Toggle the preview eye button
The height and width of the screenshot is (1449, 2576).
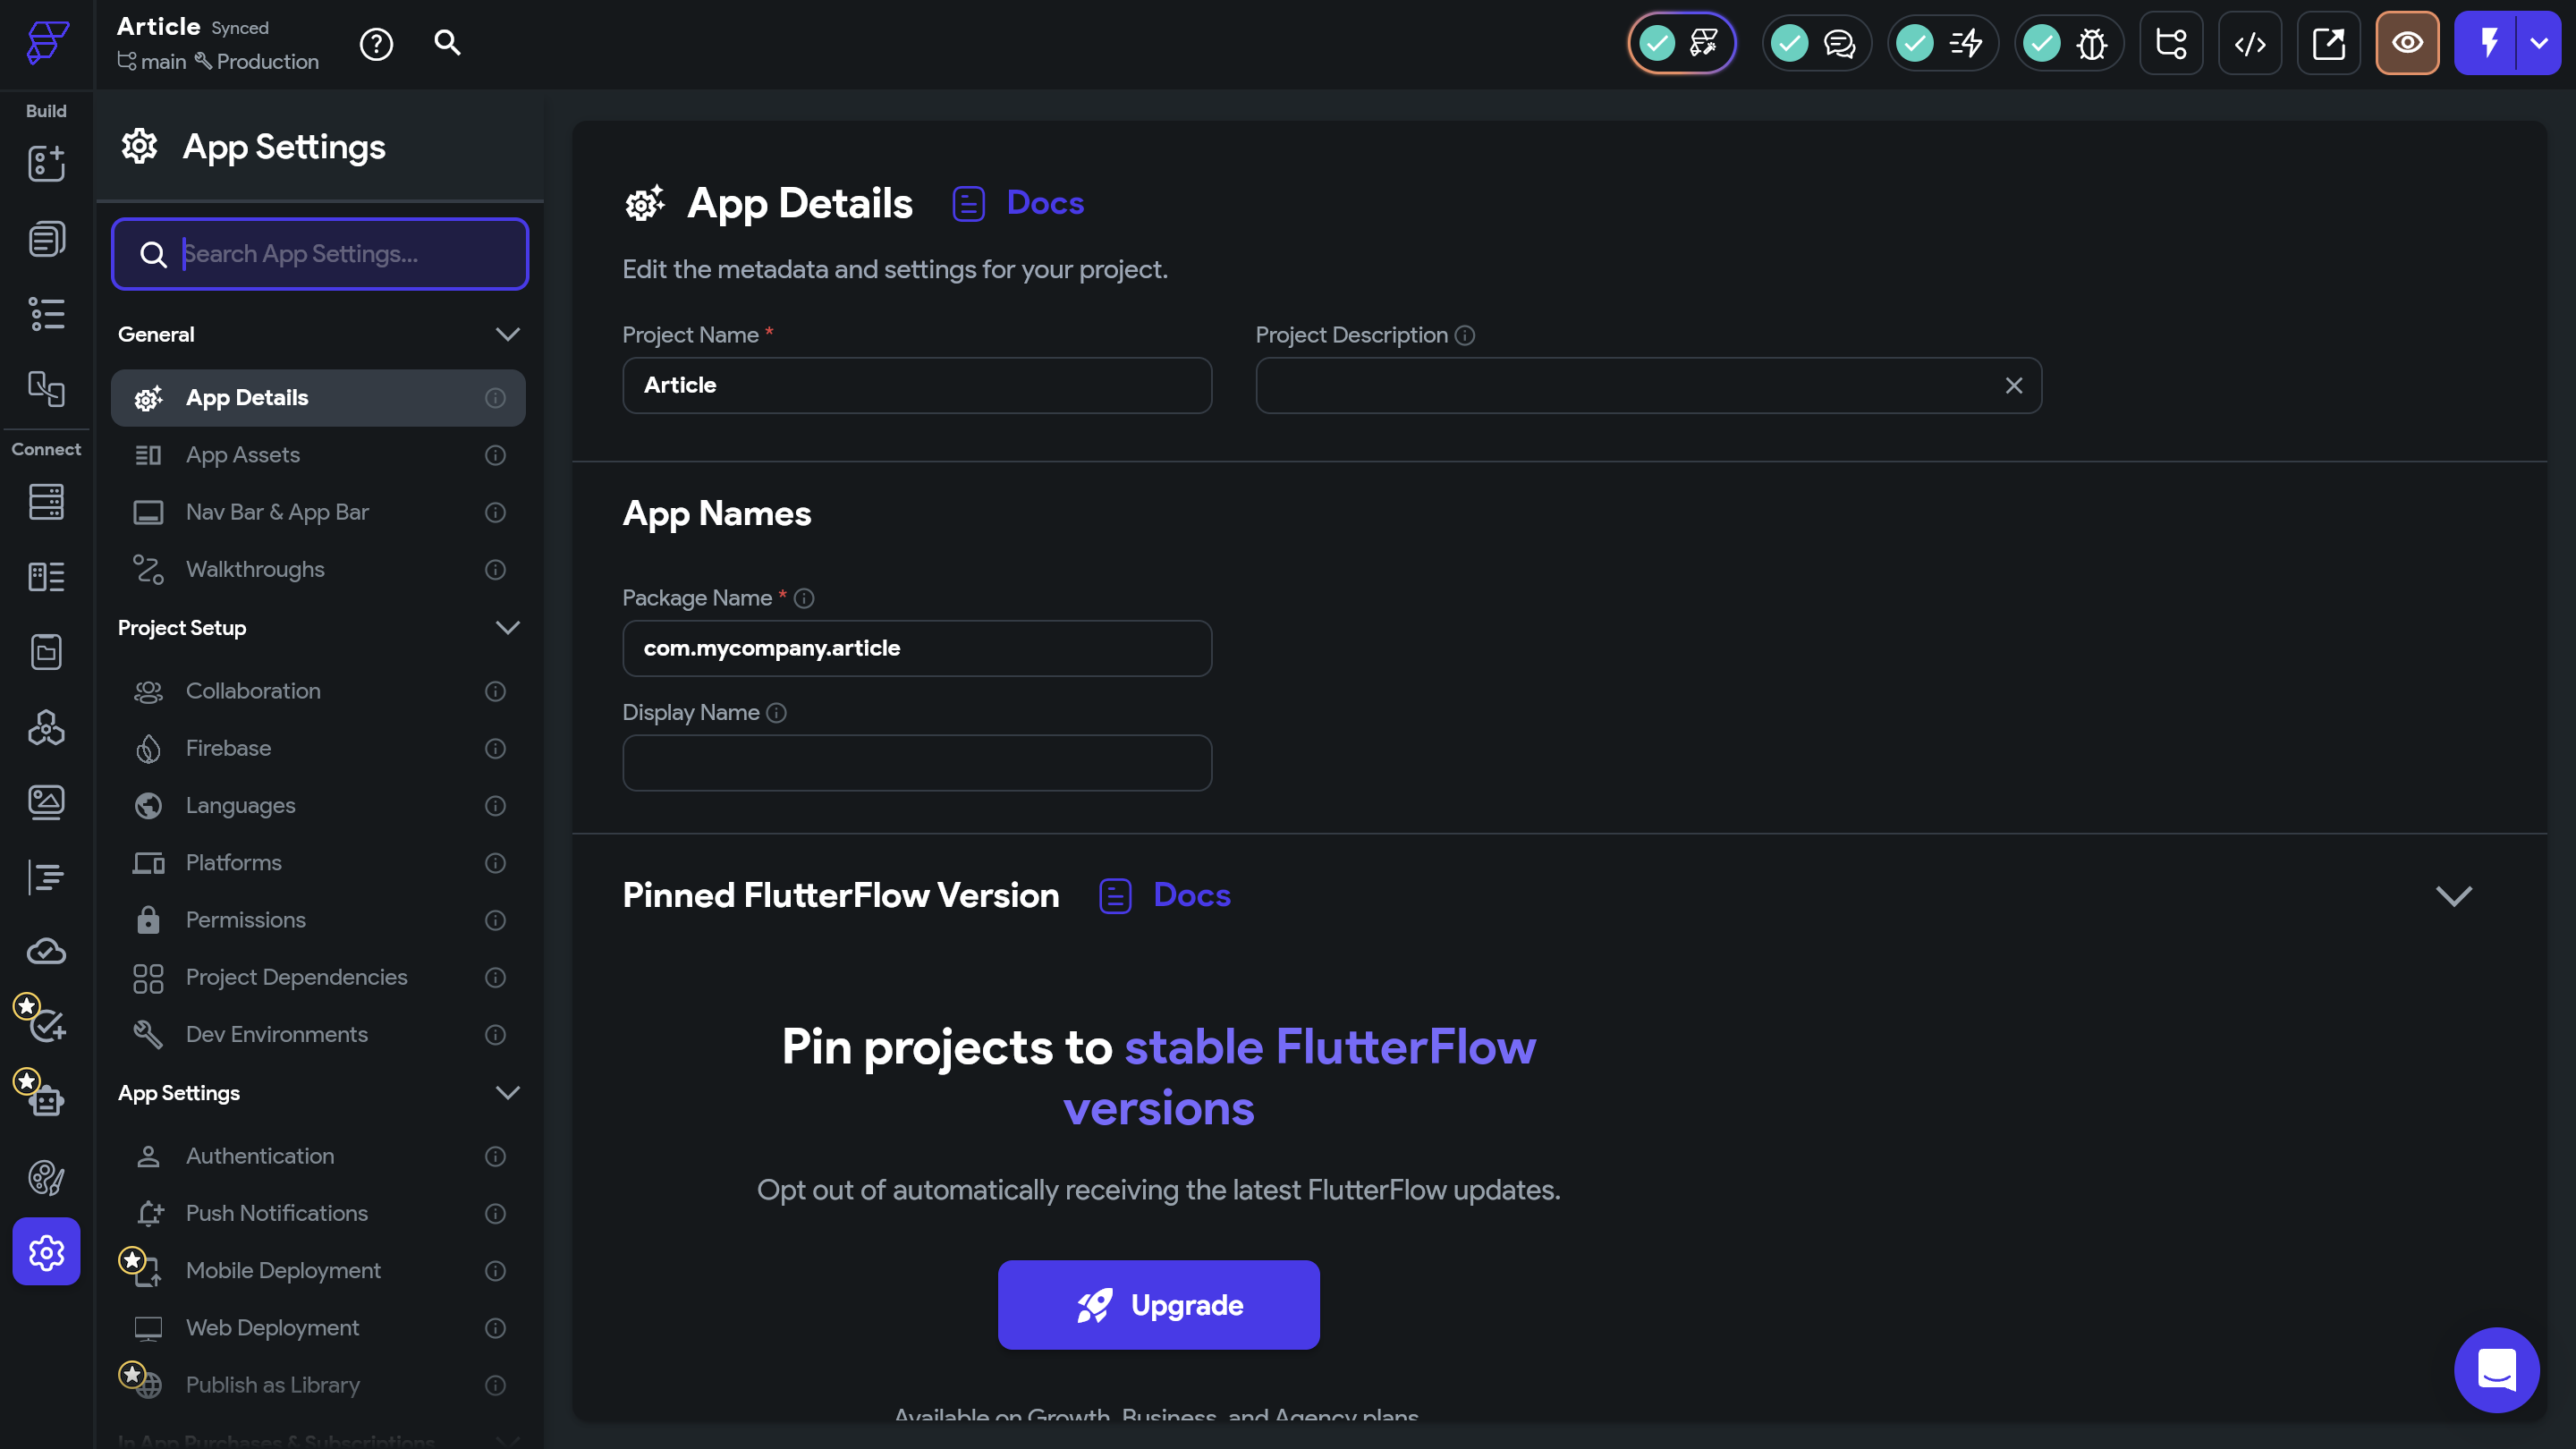(x=2407, y=44)
